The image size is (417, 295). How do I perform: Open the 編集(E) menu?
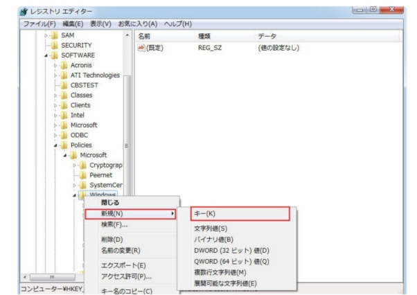(x=73, y=24)
